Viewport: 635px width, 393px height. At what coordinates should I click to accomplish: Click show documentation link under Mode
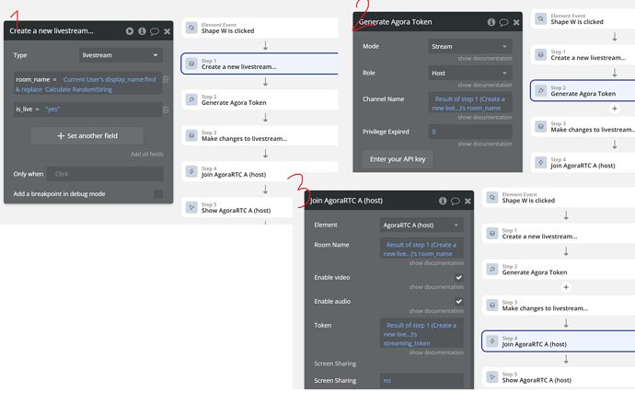tap(485, 58)
